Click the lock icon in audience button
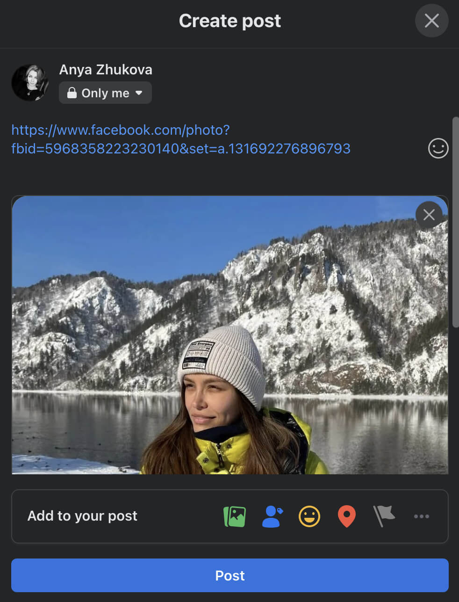Screen dimensions: 459x602 coord(72,93)
